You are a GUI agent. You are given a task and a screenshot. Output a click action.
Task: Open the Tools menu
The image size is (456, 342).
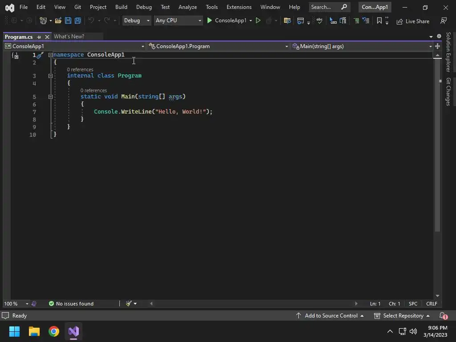[x=212, y=7]
